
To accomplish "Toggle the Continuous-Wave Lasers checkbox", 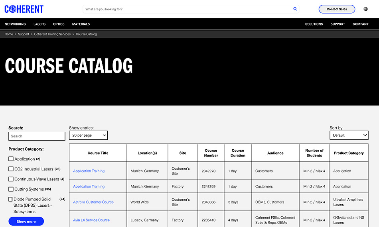I will 11,179.
